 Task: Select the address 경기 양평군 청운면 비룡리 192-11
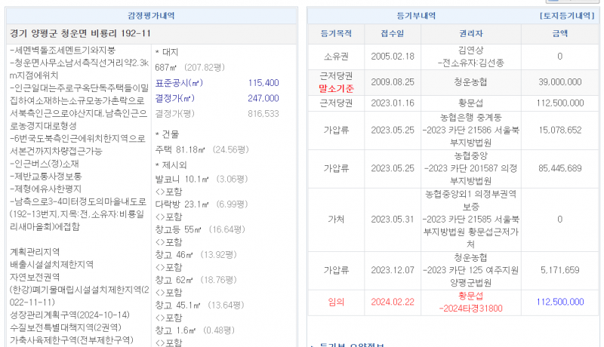(x=81, y=34)
